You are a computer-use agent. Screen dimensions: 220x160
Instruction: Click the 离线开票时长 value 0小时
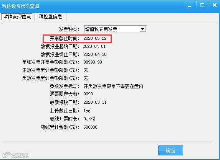(89, 119)
